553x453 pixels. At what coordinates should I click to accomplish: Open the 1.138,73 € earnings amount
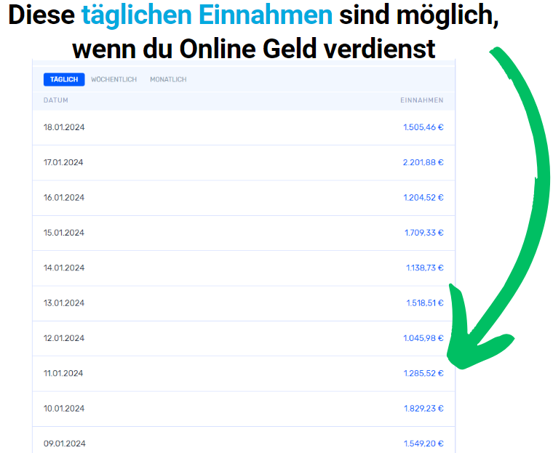[x=425, y=268]
